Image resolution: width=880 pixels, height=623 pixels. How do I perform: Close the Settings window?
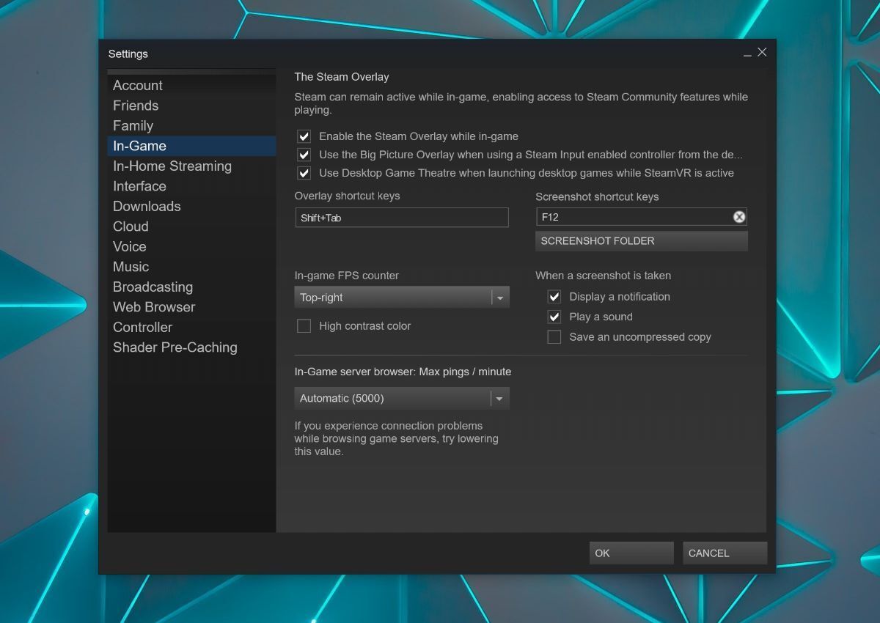pos(762,53)
